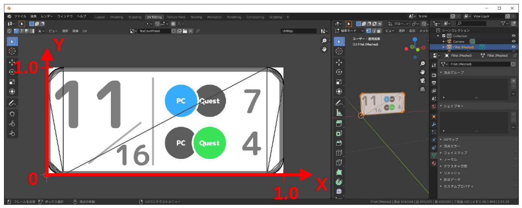Image resolution: width=522 pixels, height=208 pixels.
Task: Switch to the Texture Paint workspace tab
Action: pos(176,17)
